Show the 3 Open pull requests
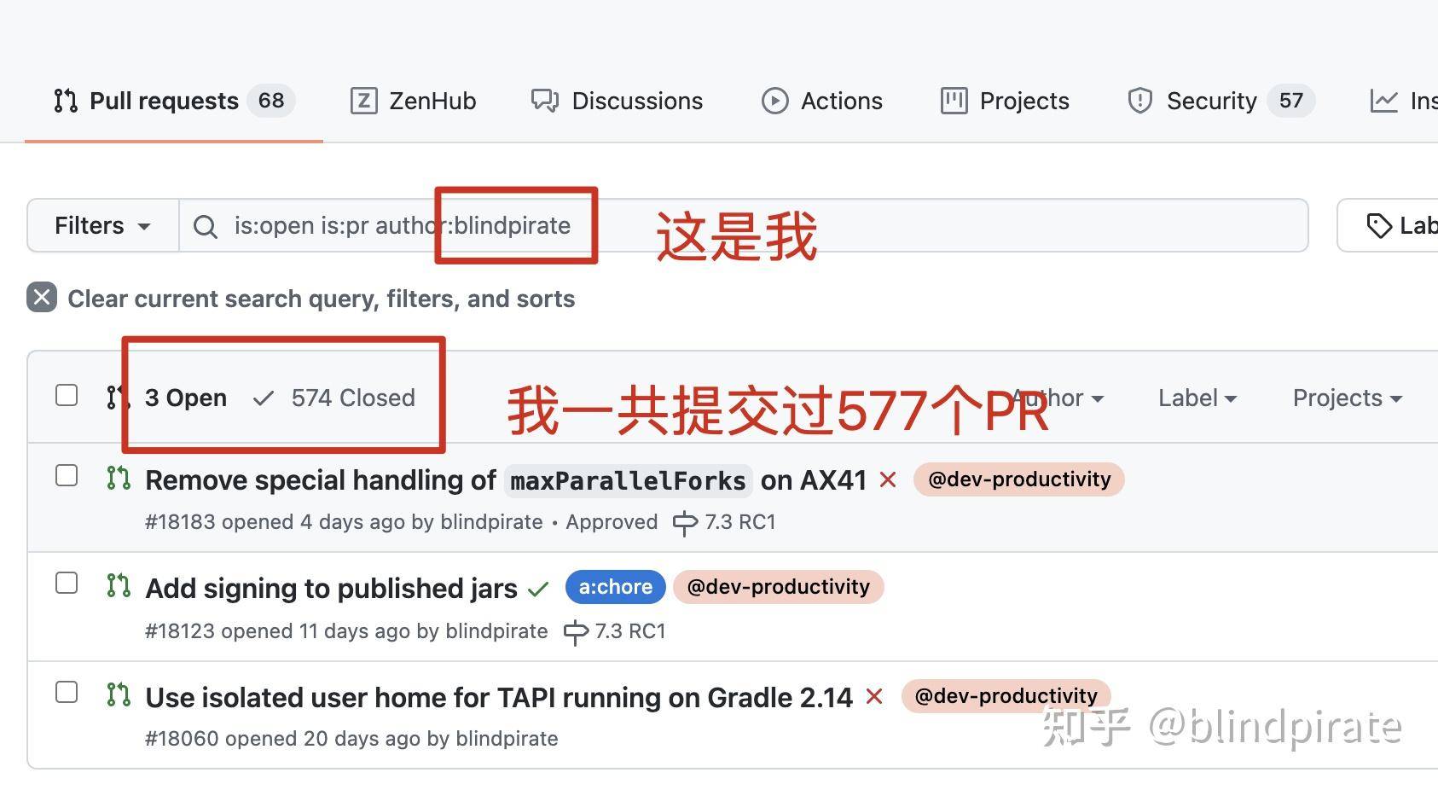Image resolution: width=1438 pixels, height=790 pixels. (185, 398)
